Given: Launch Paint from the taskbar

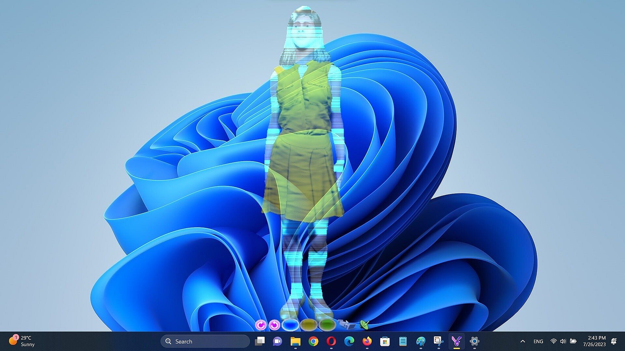Looking at the screenshot, I should click(421, 341).
